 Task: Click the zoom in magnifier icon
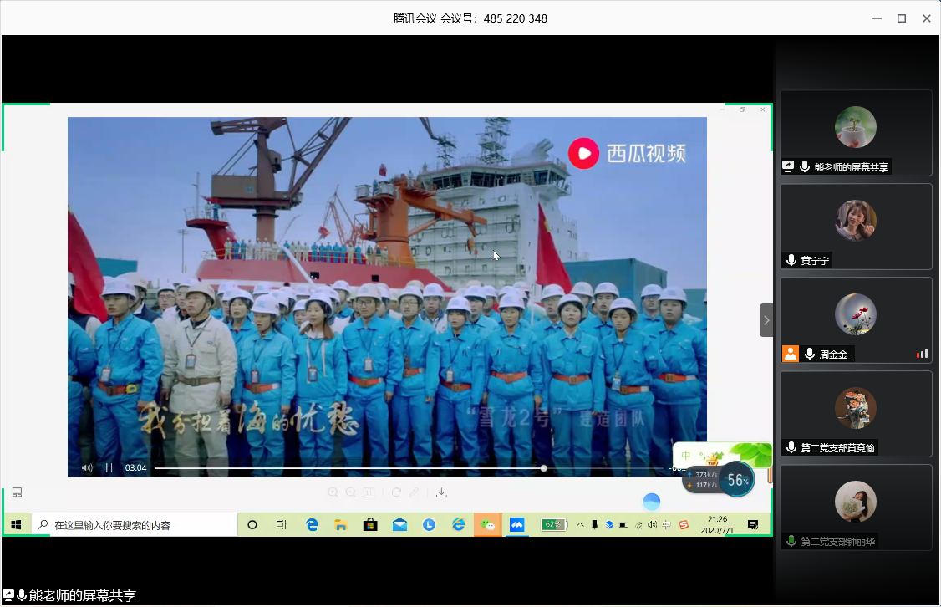pos(333,492)
